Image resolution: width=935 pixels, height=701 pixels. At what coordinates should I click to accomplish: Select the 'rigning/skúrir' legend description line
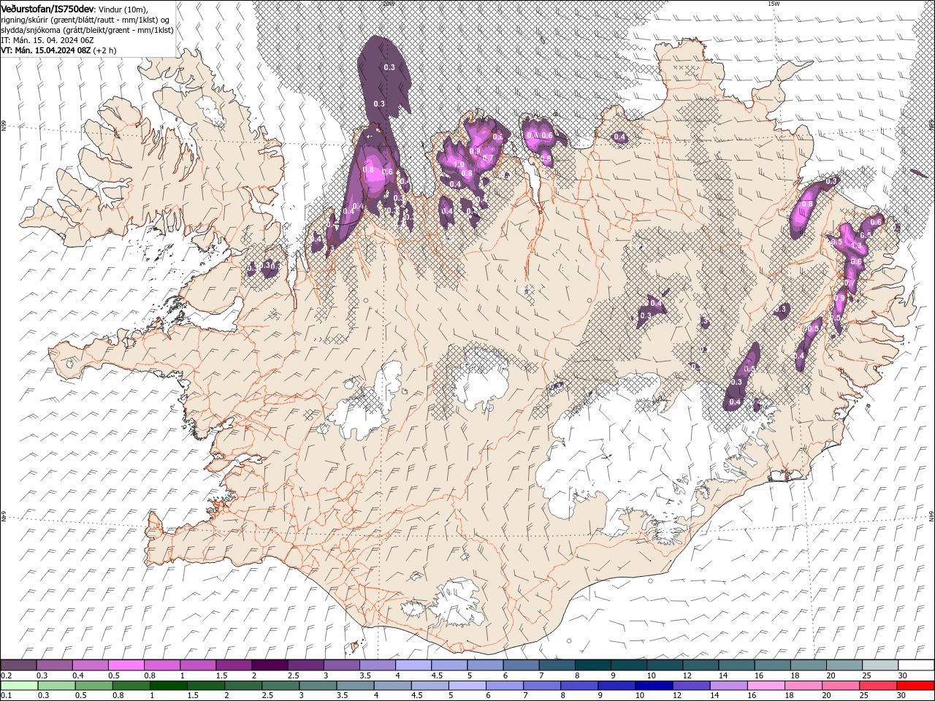pyautogui.click(x=85, y=19)
